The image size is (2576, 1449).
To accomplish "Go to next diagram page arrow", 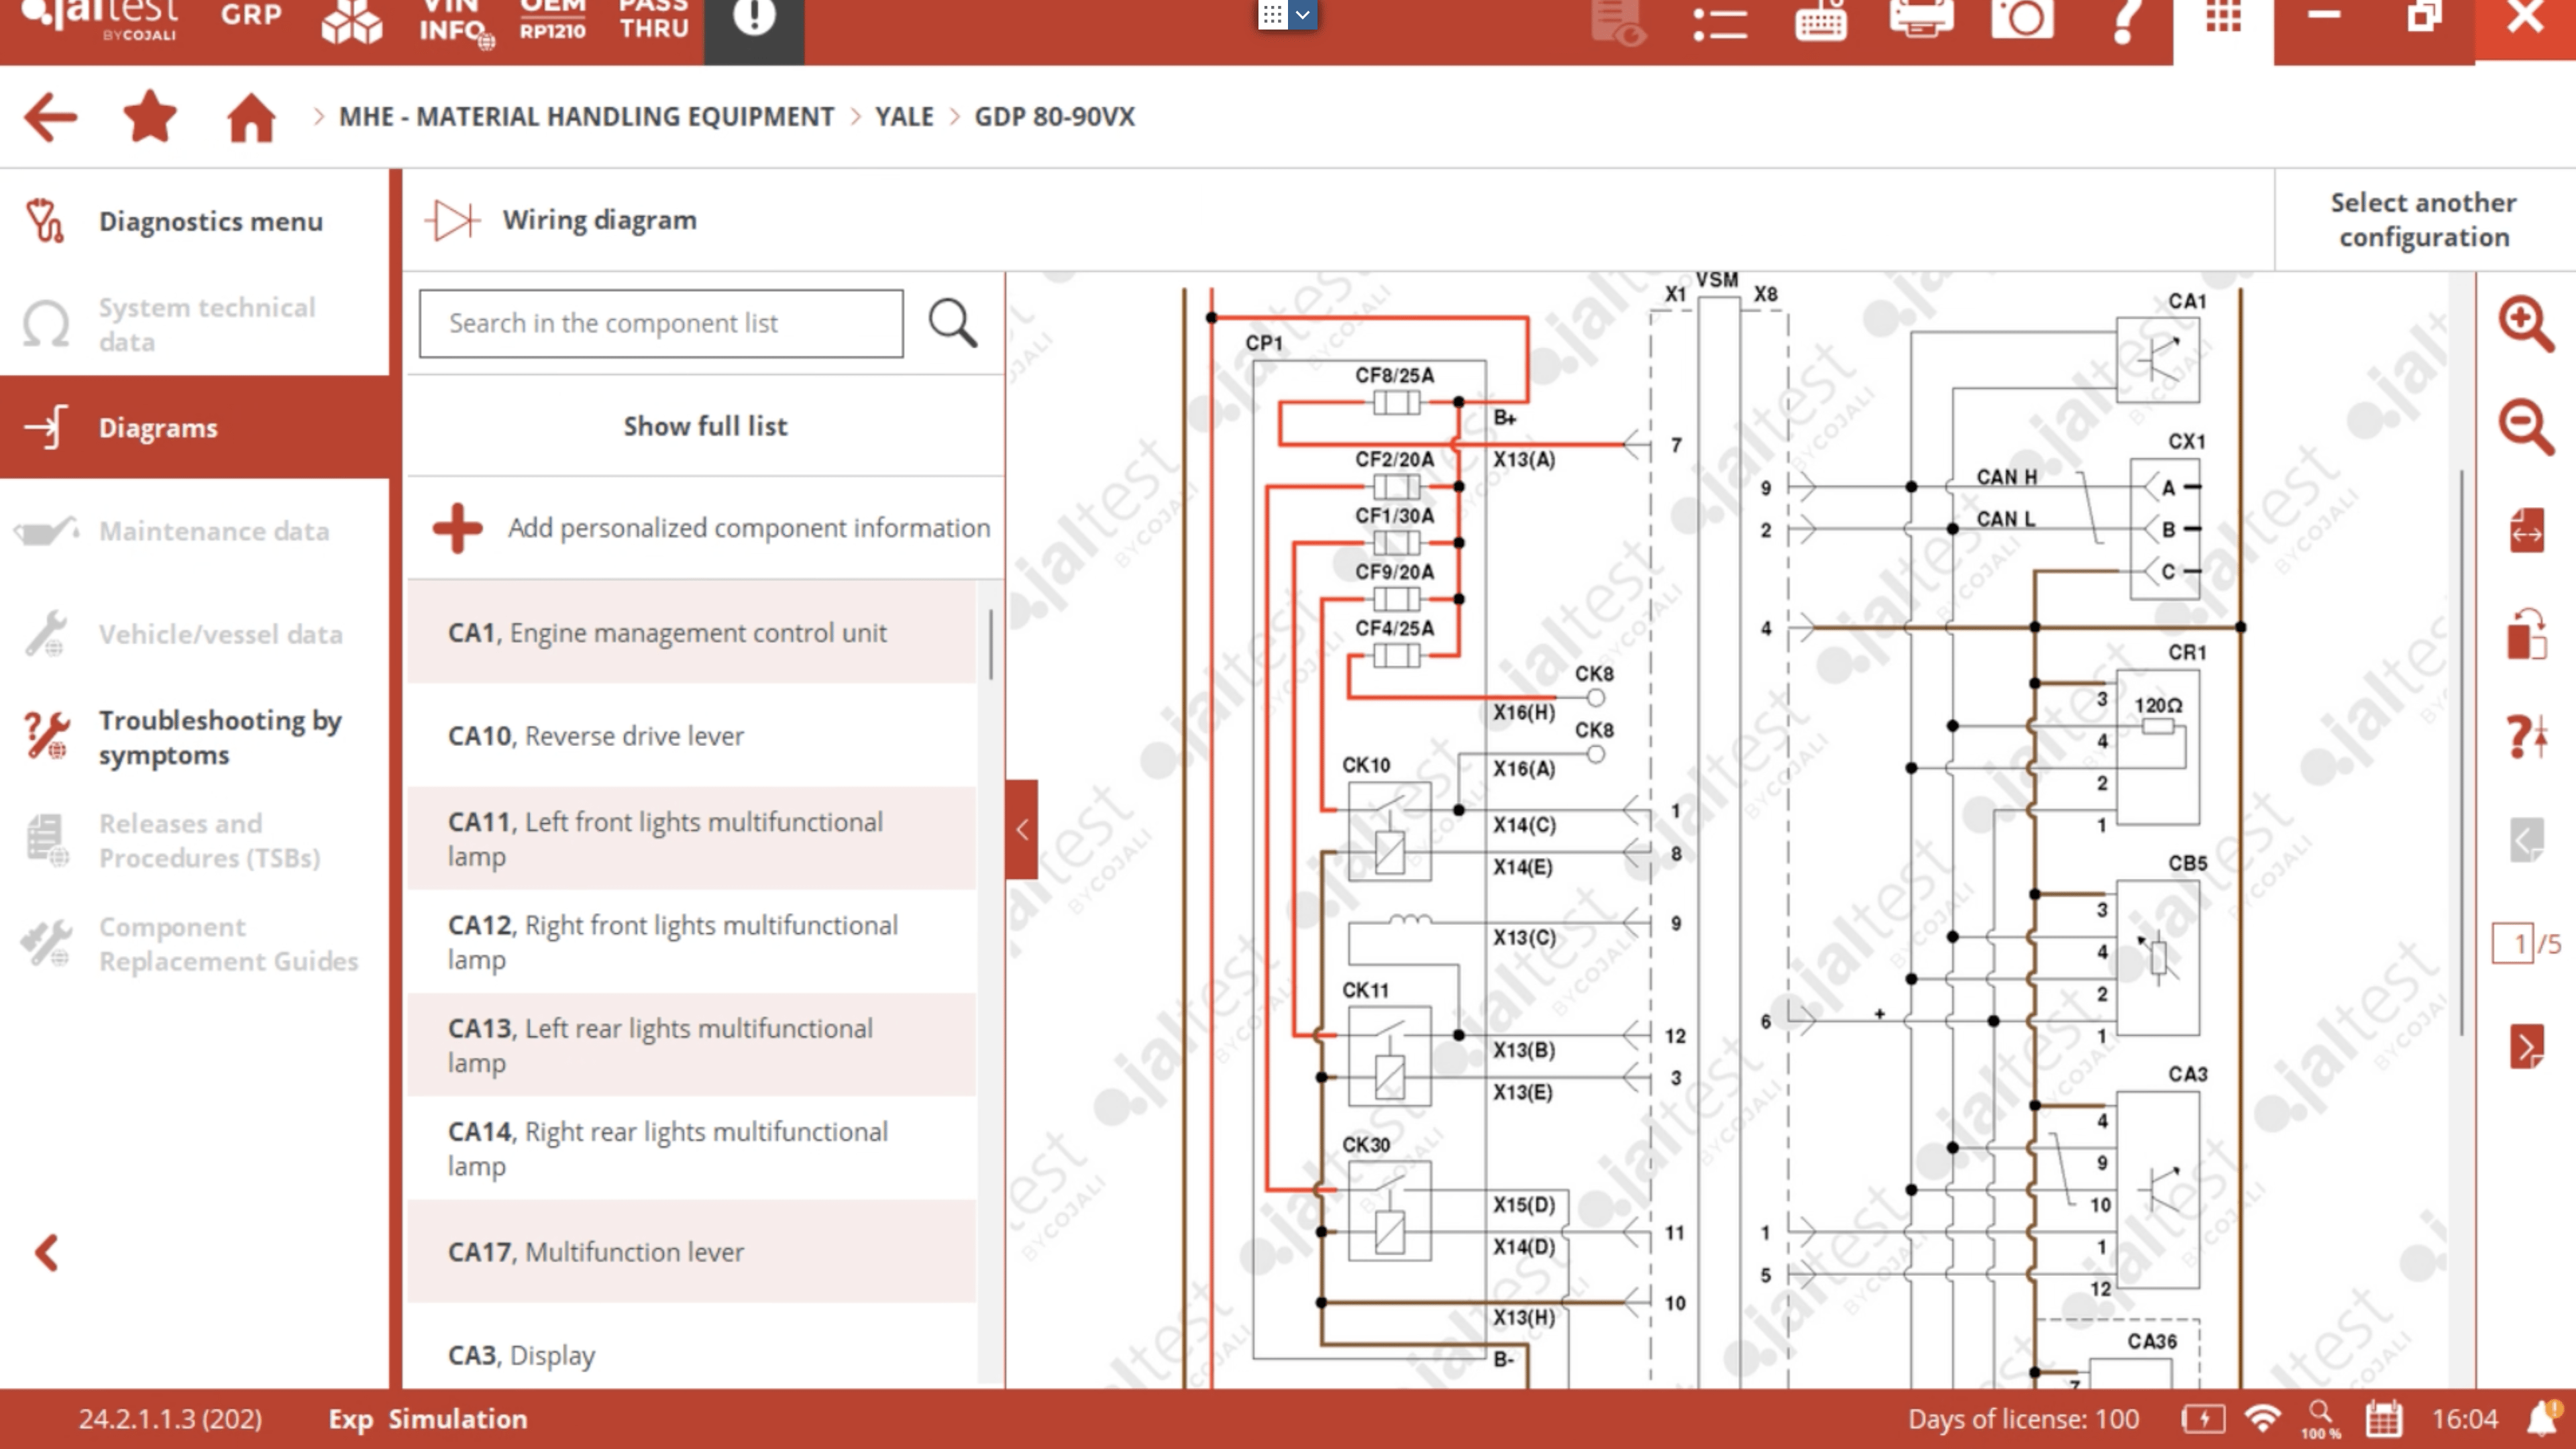I will click(2526, 1047).
